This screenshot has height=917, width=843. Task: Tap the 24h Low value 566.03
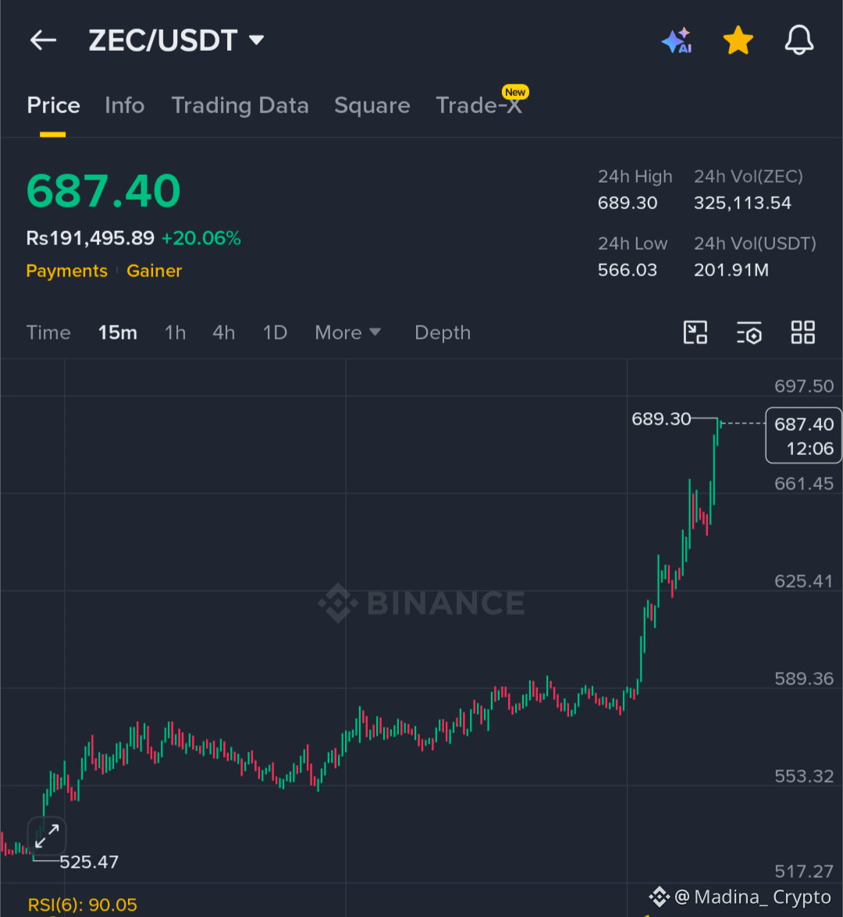(x=627, y=270)
